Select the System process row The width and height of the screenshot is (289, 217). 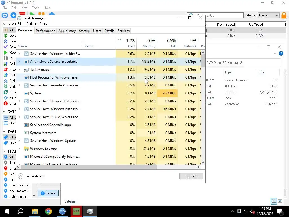(x=108, y=93)
